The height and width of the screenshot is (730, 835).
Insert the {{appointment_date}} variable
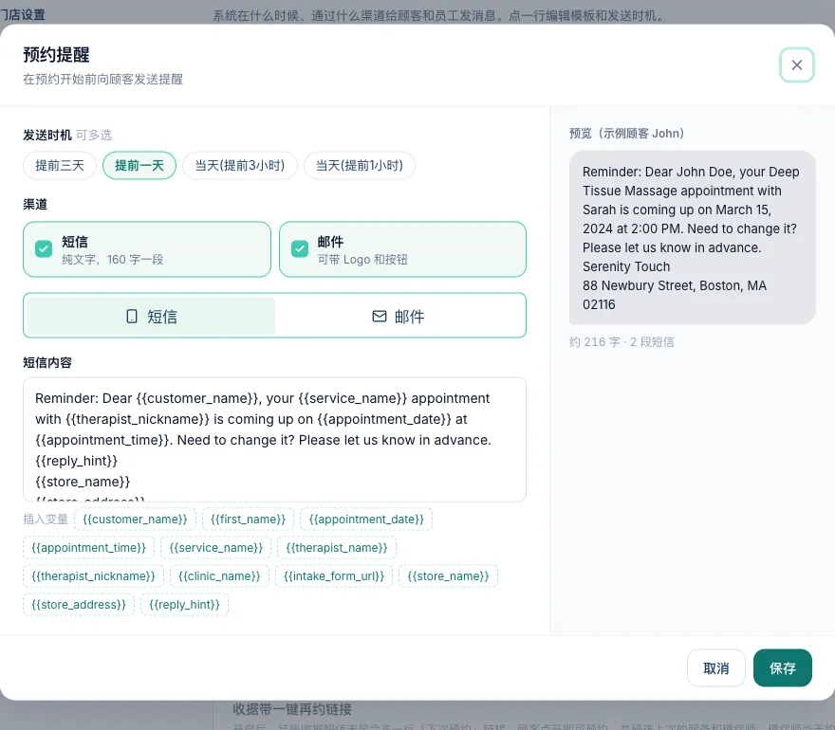coord(366,520)
